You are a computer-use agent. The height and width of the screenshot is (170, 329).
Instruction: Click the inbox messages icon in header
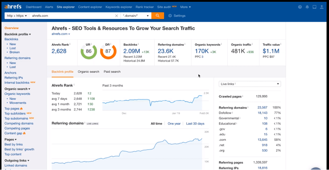314,7
